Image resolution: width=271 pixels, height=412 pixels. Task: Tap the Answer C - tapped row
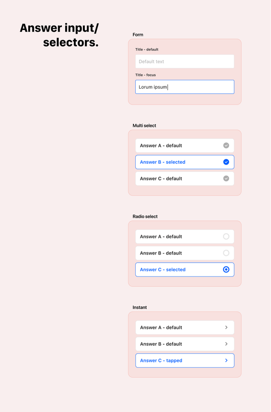click(185, 360)
